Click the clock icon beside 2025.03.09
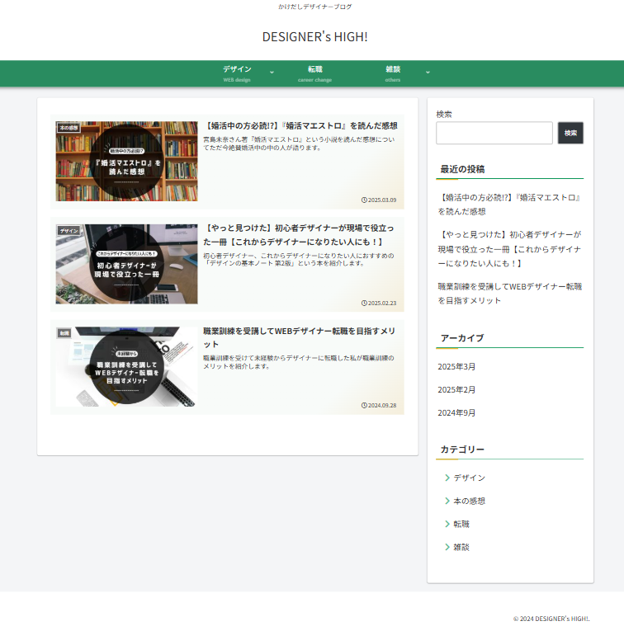Image resolution: width=624 pixels, height=626 pixels. point(364,200)
